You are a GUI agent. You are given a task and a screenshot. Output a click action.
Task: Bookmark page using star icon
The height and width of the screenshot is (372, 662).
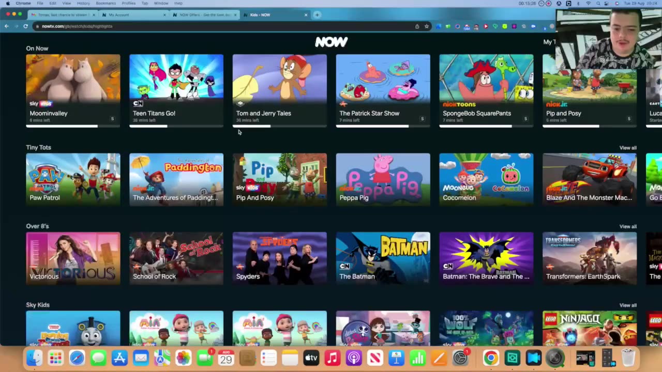(x=427, y=26)
